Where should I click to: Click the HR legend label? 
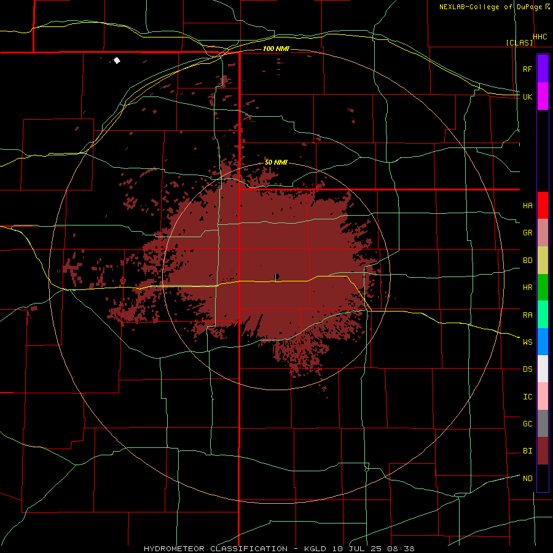527,288
